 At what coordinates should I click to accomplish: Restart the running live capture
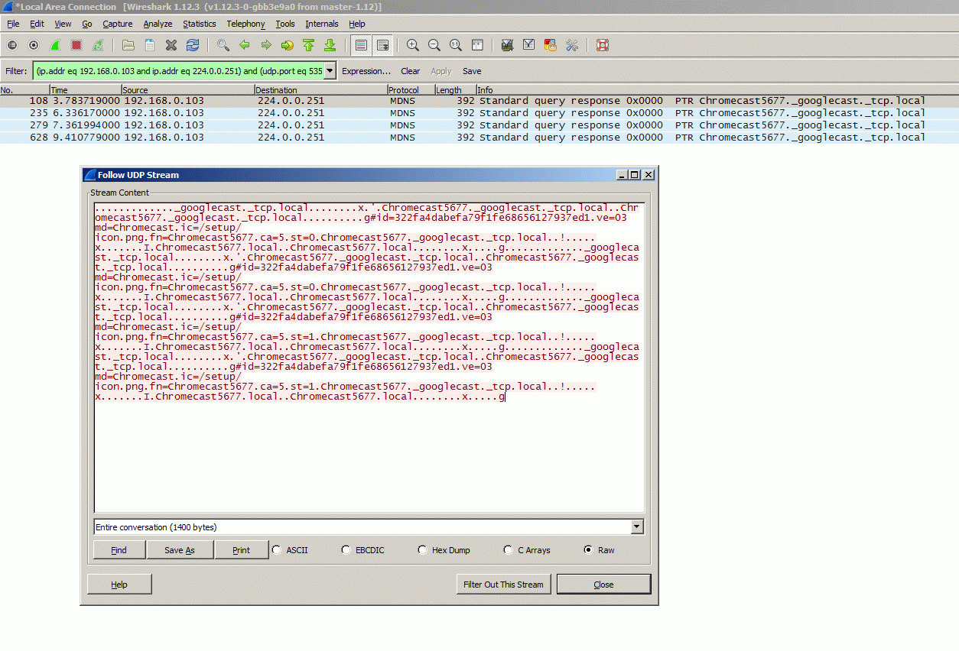tap(99, 45)
